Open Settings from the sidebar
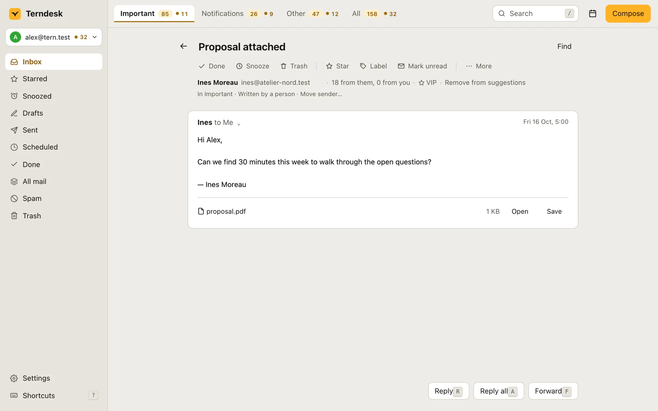This screenshot has height=411, width=658. (54, 378)
